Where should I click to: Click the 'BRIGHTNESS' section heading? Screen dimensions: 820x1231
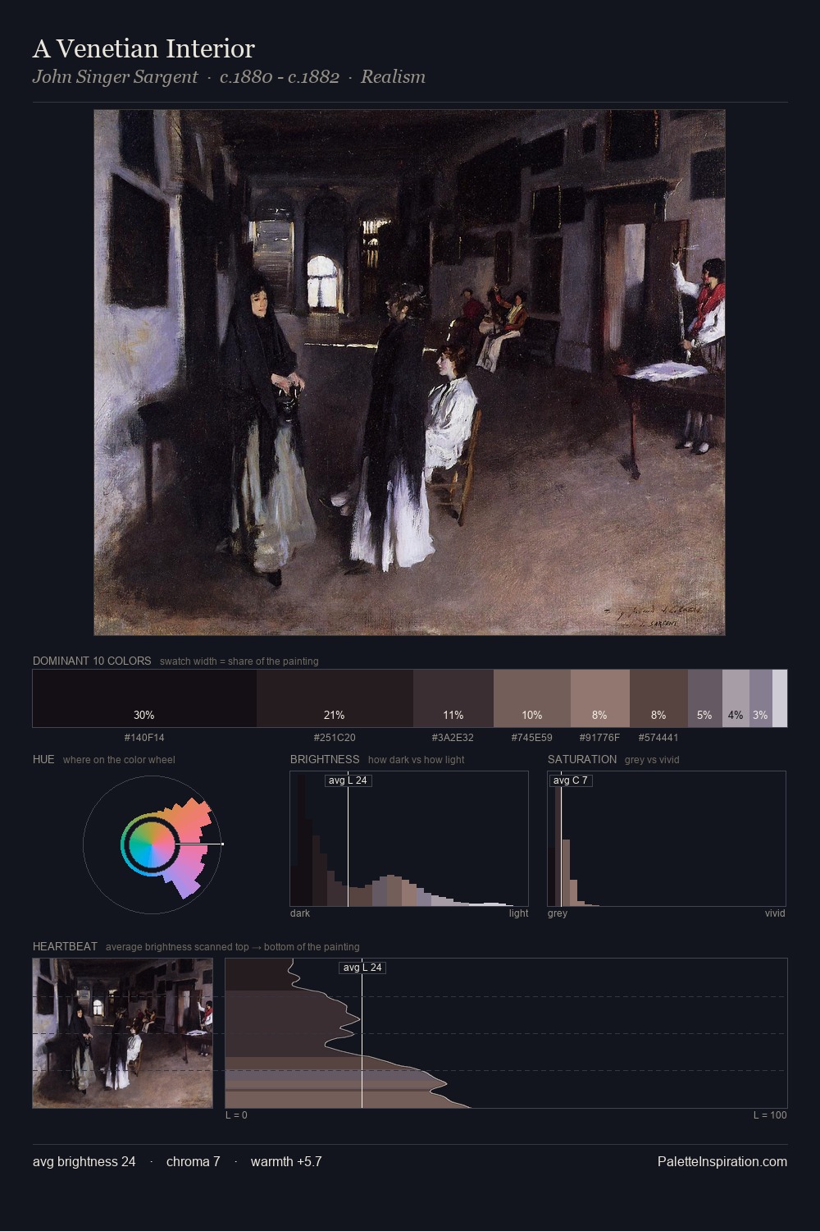(x=325, y=759)
